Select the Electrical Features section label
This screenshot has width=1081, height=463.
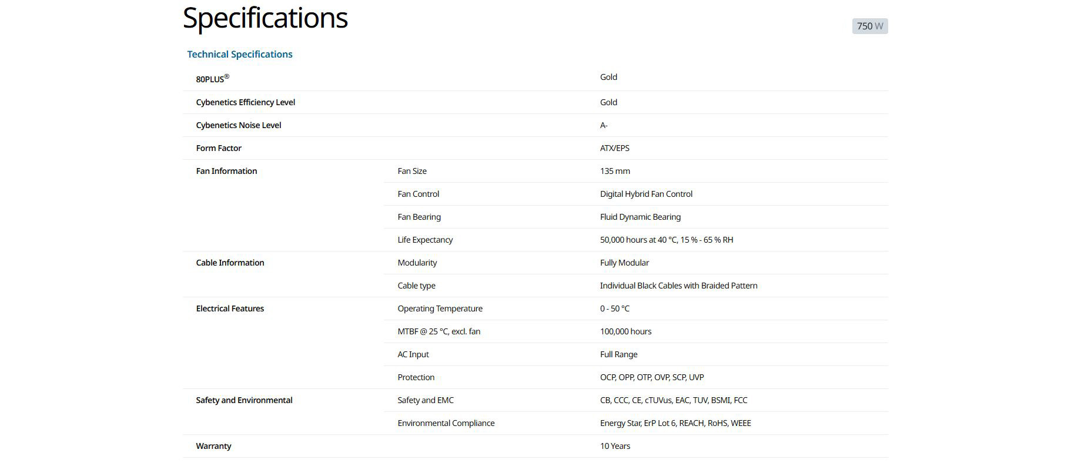[230, 308]
